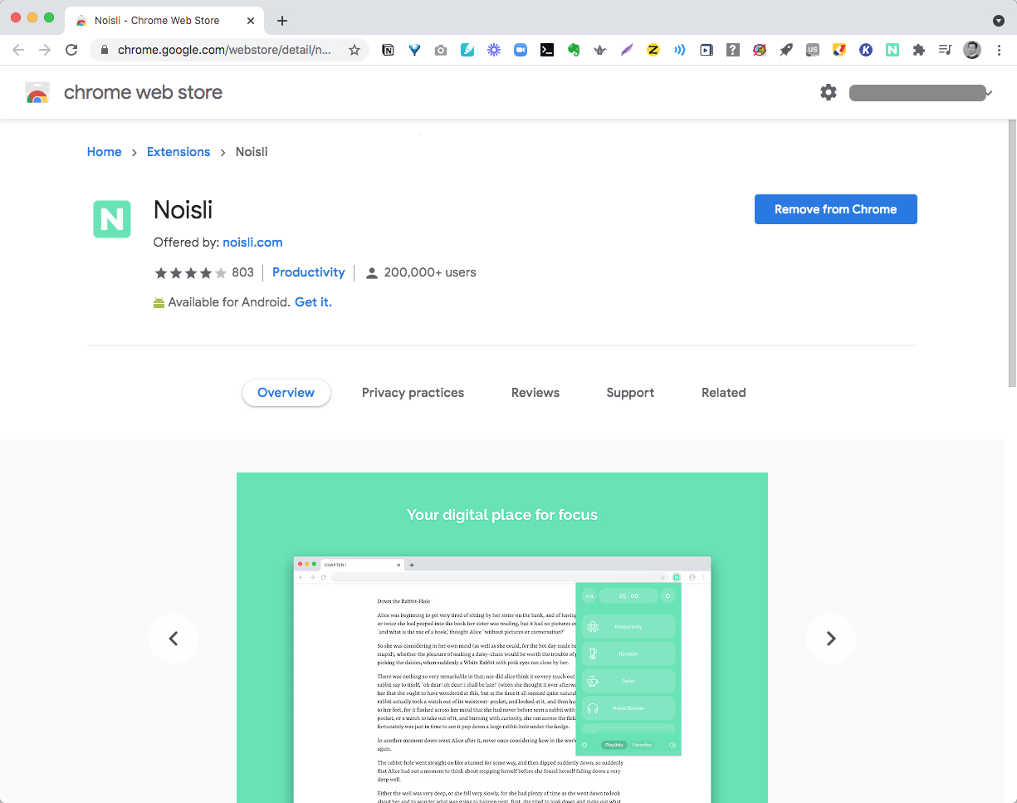
Task: Open the noisli.com developer link
Action: (252, 242)
